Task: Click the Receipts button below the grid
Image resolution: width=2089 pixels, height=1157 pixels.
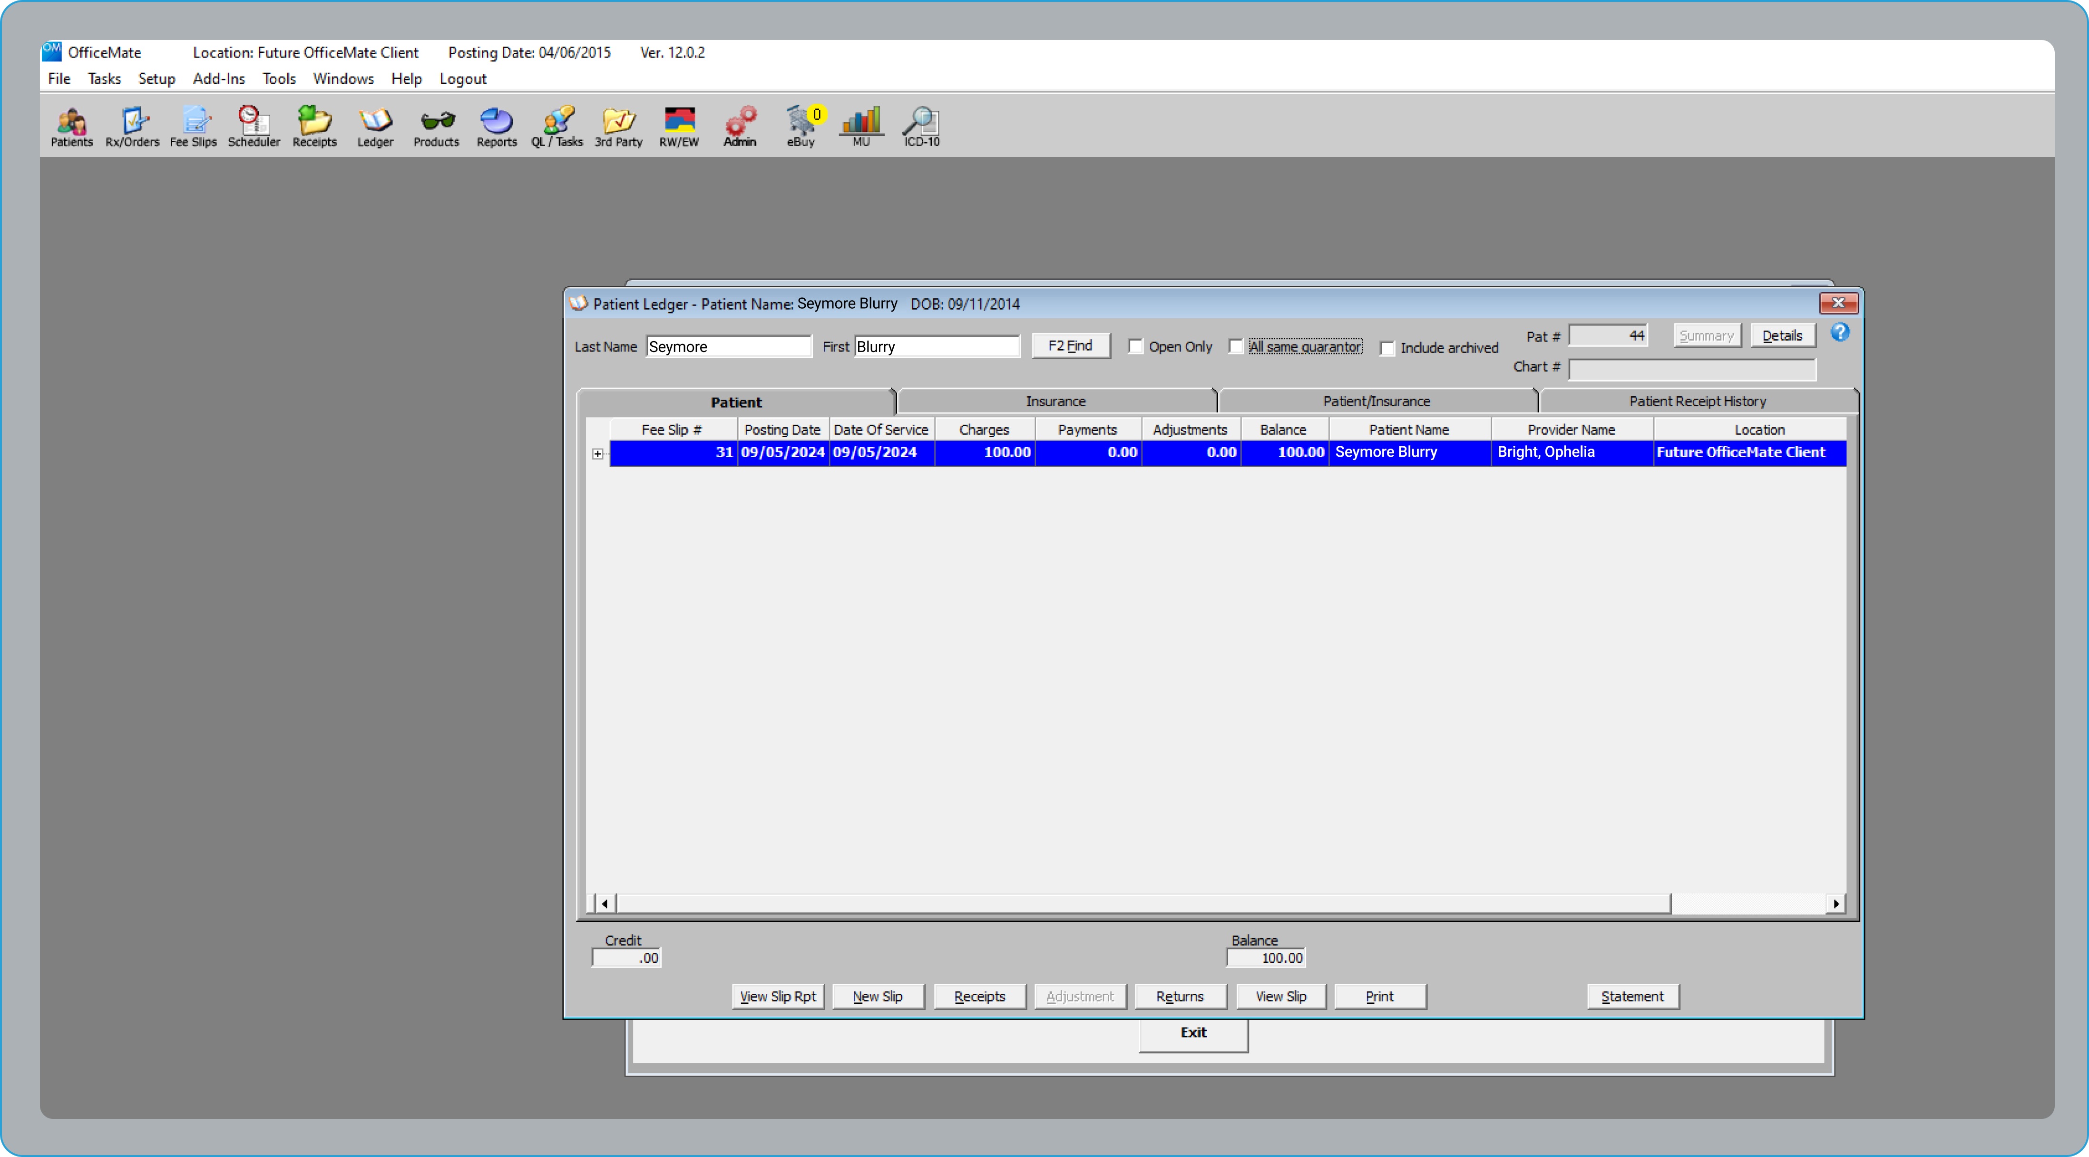Action: tap(980, 996)
